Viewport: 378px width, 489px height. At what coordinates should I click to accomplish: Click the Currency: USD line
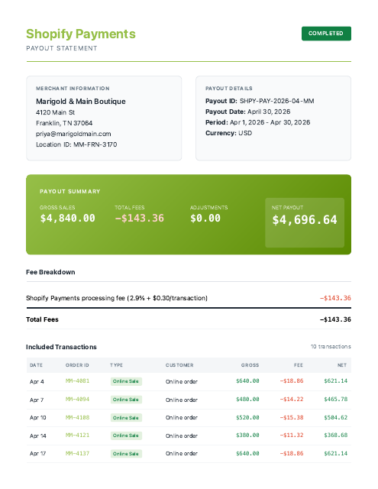point(229,133)
